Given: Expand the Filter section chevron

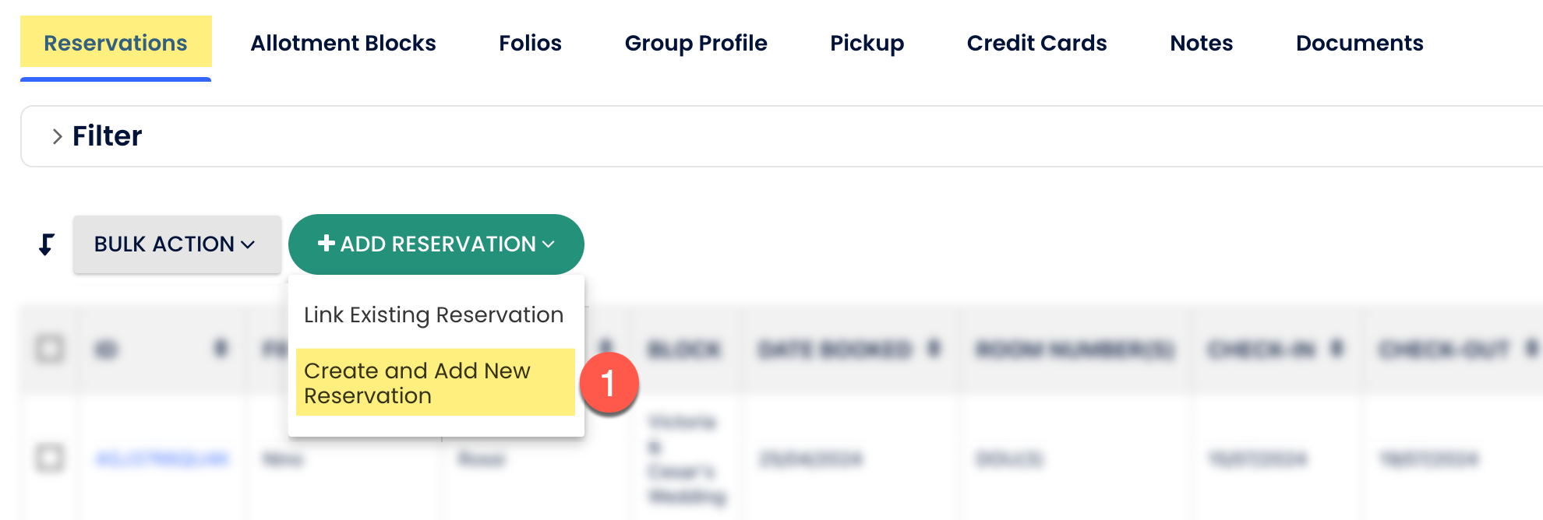Looking at the screenshot, I should 57,137.
